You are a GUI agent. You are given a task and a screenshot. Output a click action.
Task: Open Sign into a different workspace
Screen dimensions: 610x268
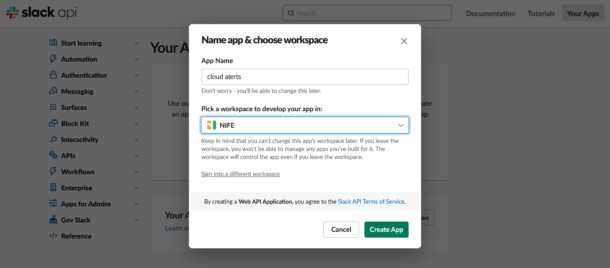coord(240,174)
